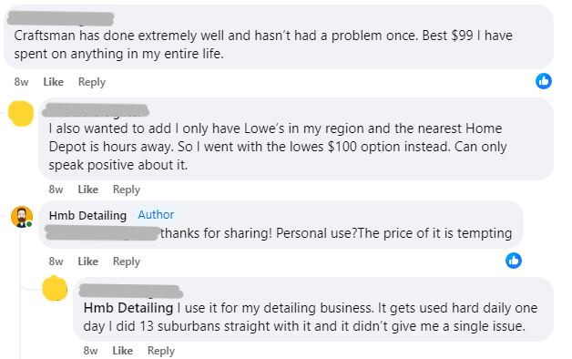The width and height of the screenshot is (572, 359).
Task: Open the 8w timestamp under Lowe's comment
Action: point(56,190)
